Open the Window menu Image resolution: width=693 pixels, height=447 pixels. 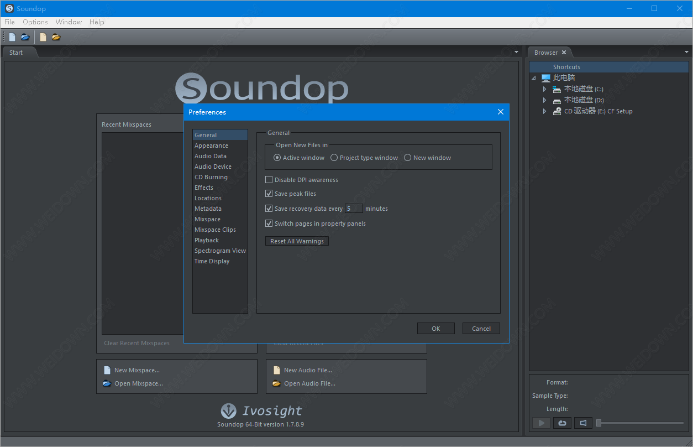tap(69, 22)
